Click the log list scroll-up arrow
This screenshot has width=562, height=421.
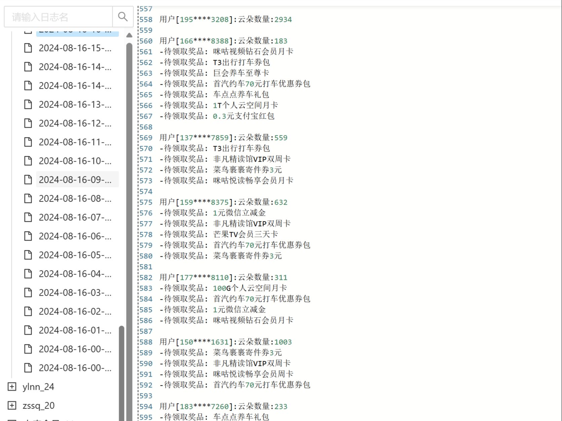click(x=129, y=35)
